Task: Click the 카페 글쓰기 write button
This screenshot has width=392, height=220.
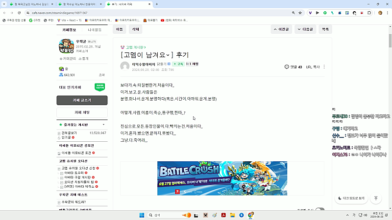Action: (82, 100)
